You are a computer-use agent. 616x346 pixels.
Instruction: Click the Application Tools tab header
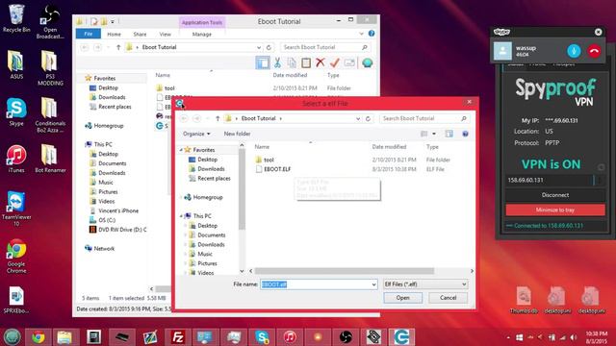click(202, 22)
